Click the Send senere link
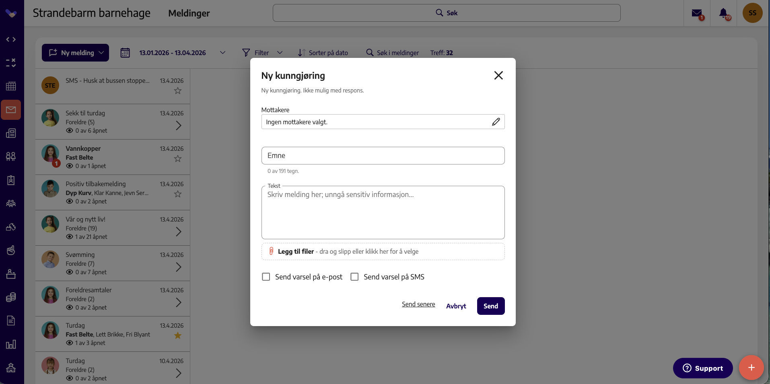Image resolution: width=770 pixels, height=384 pixels. point(418,304)
